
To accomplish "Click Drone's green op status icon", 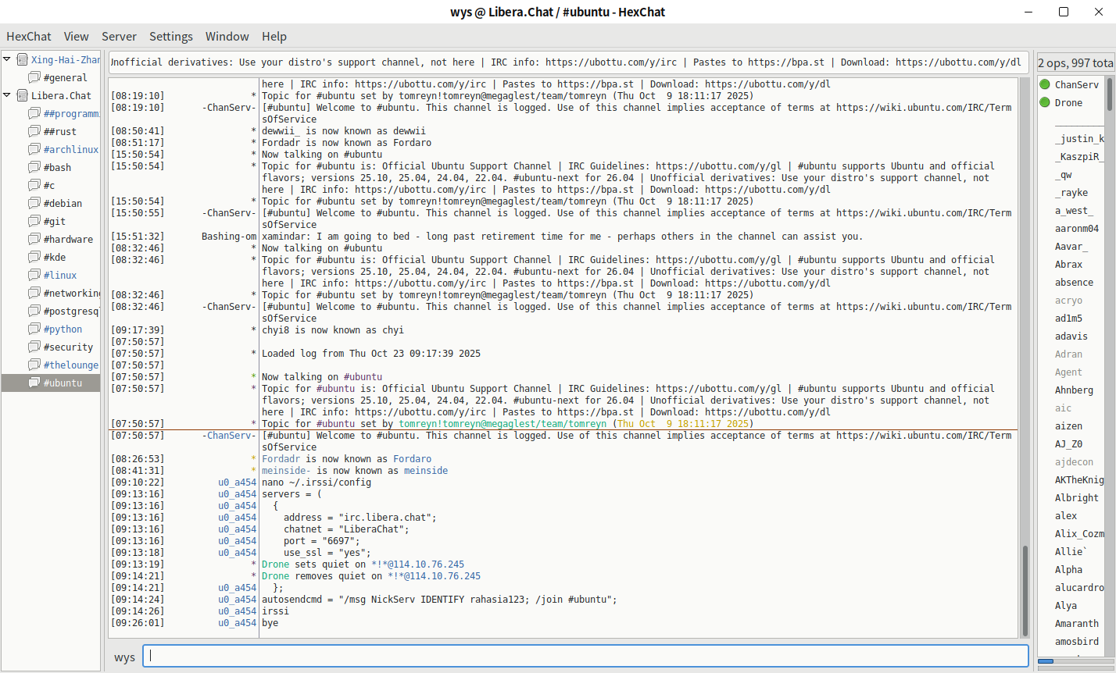I will [x=1045, y=102].
